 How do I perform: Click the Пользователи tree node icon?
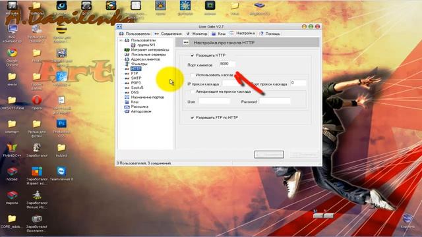tap(127, 40)
